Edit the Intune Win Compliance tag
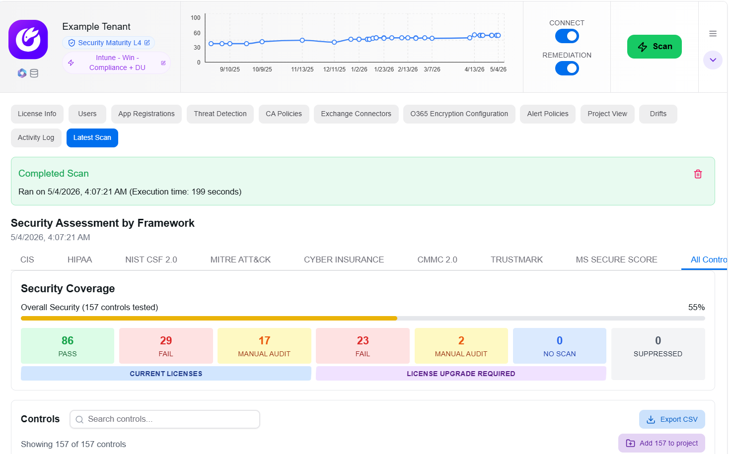This screenshot has width=732, height=454. pos(163,63)
